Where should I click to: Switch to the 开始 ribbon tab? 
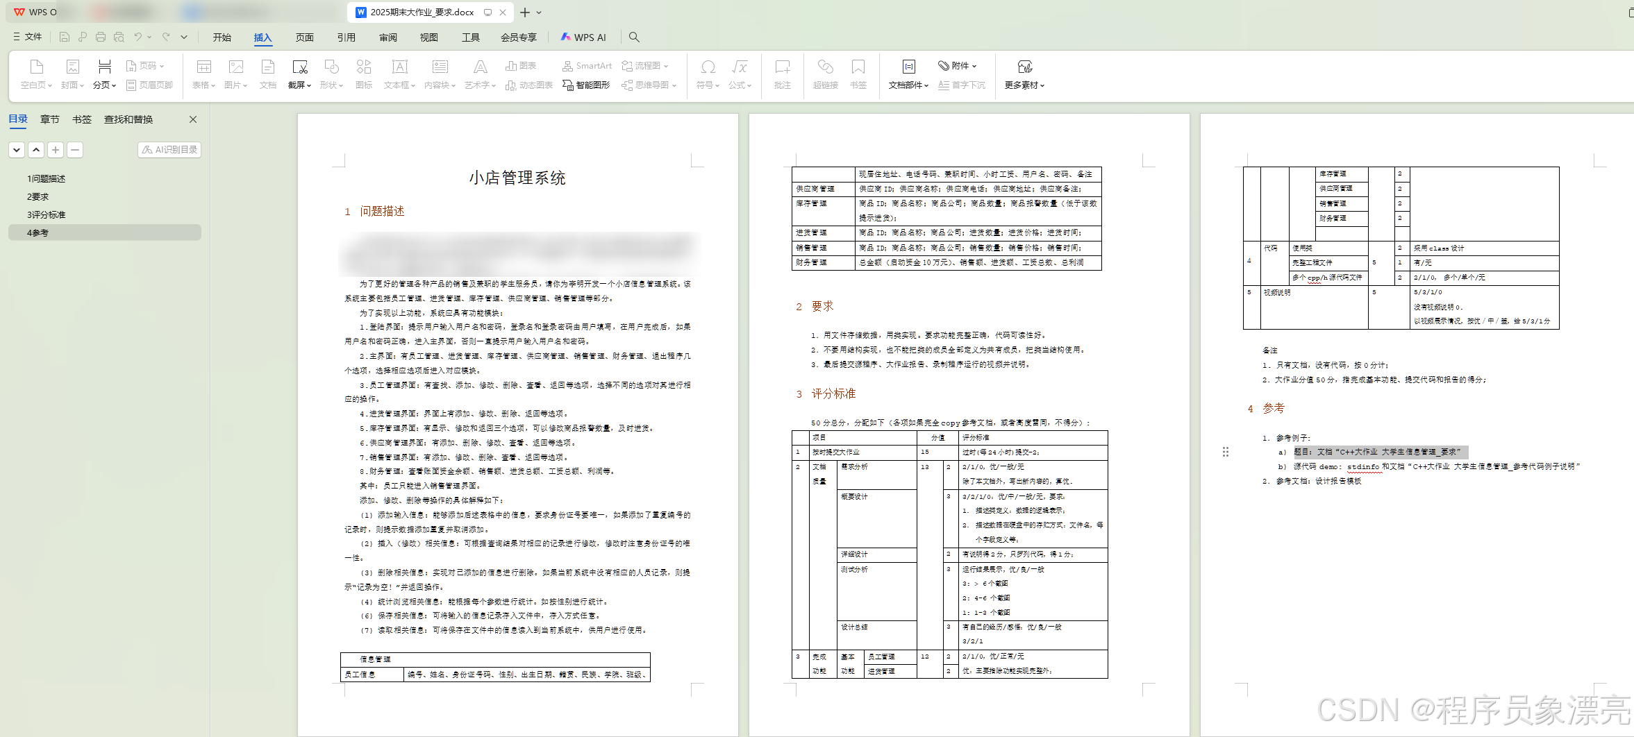[x=222, y=37]
